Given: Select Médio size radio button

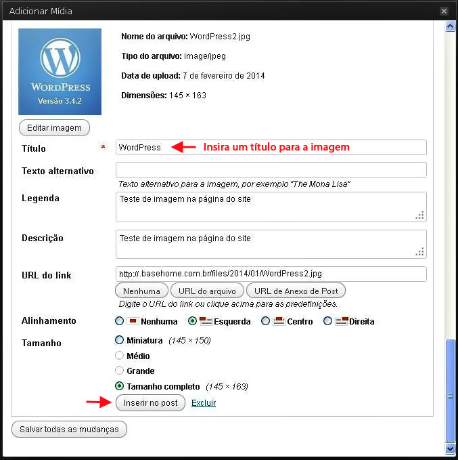Looking at the screenshot, I should tap(119, 355).
